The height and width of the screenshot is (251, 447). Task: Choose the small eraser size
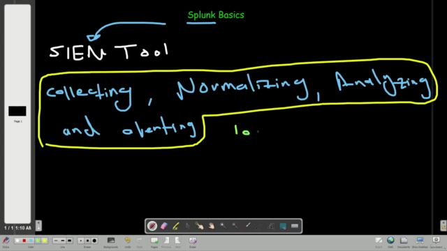(x=81, y=241)
